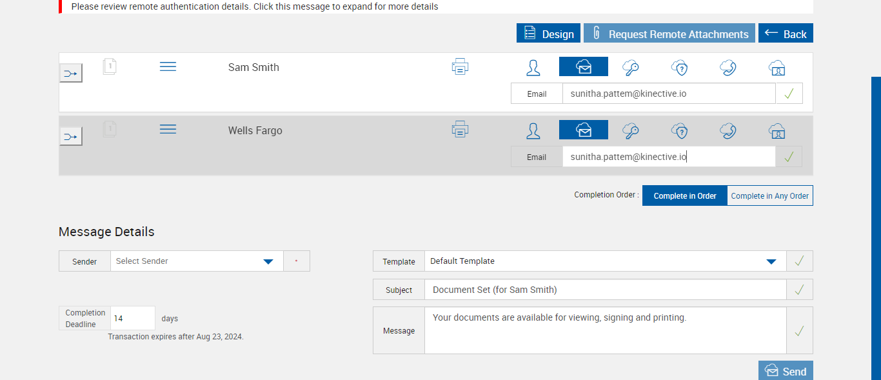
Task: Pick cloud ID photo verification for Wells Fargo
Action: click(777, 131)
